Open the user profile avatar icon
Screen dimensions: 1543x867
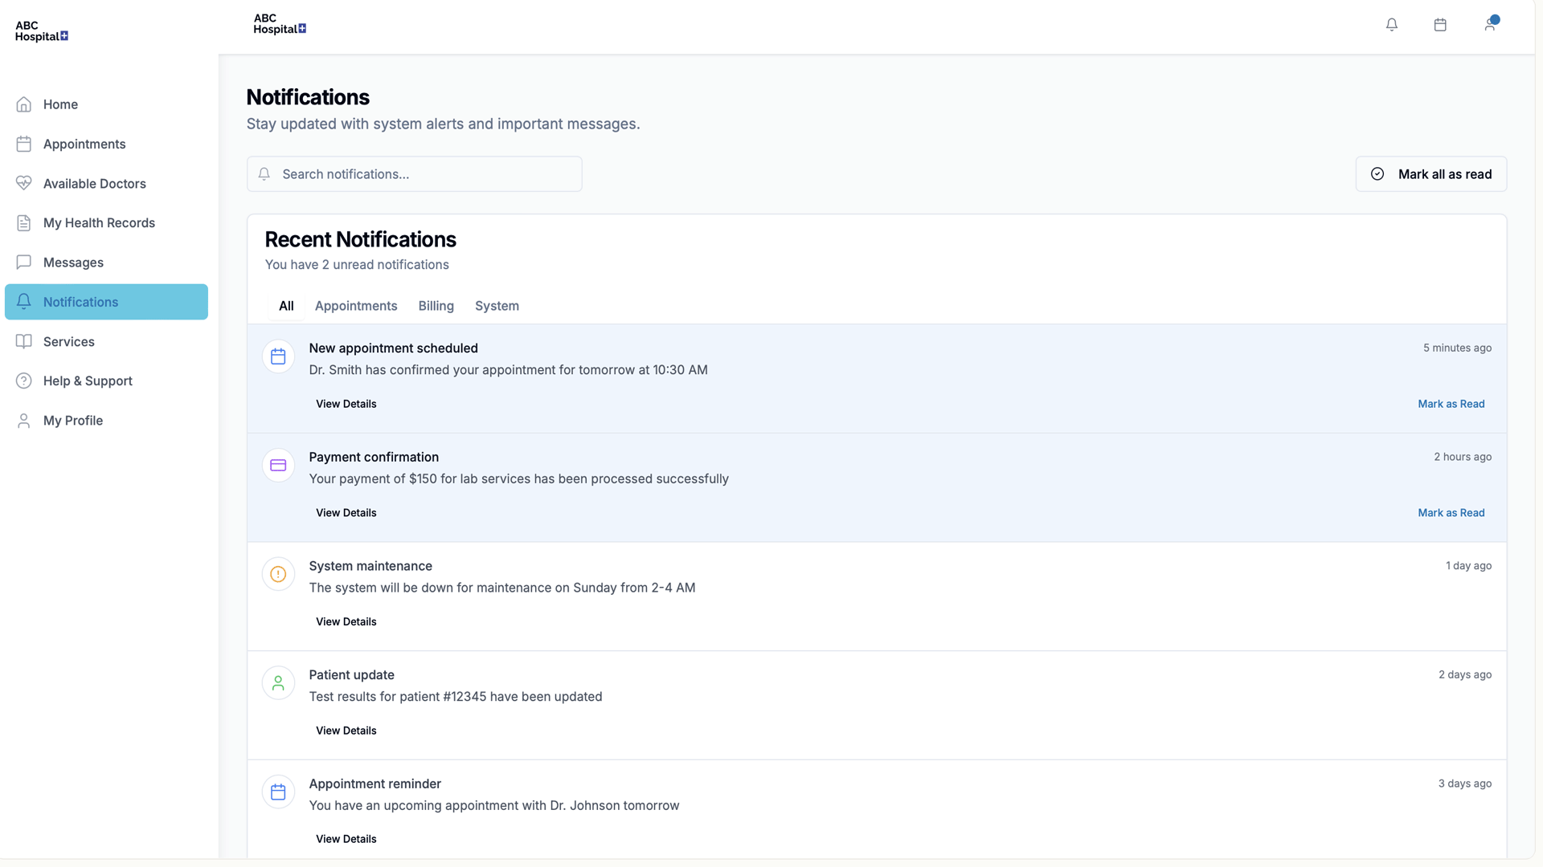click(1491, 25)
